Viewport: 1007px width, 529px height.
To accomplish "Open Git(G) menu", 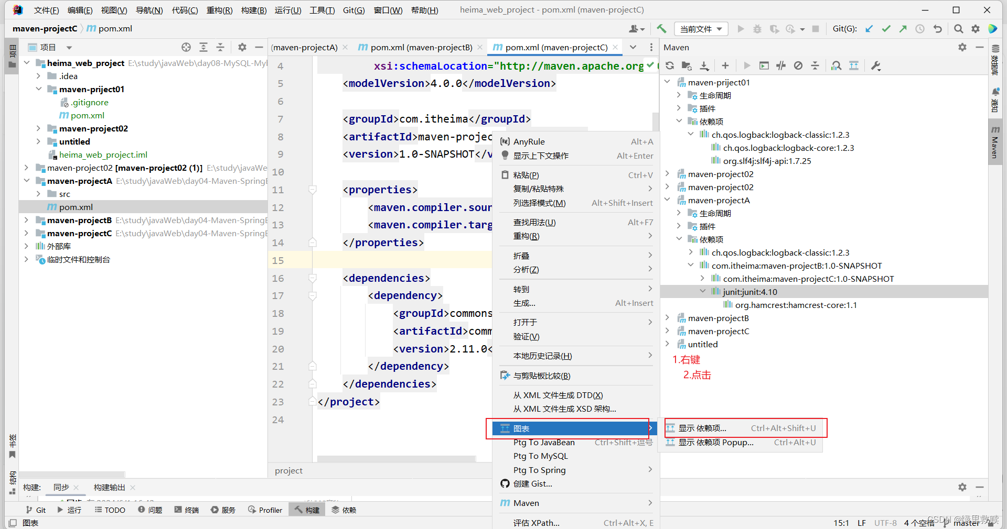I will pos(353,10).
